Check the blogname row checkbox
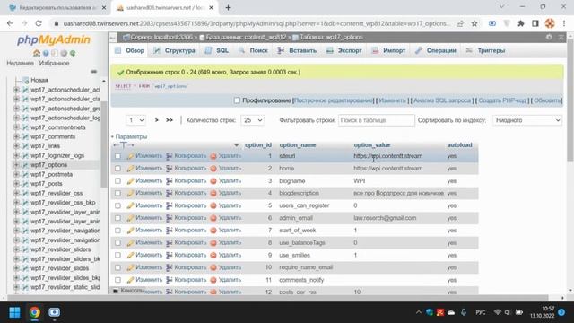The image size is (574, 323). [x=117, y=181]
